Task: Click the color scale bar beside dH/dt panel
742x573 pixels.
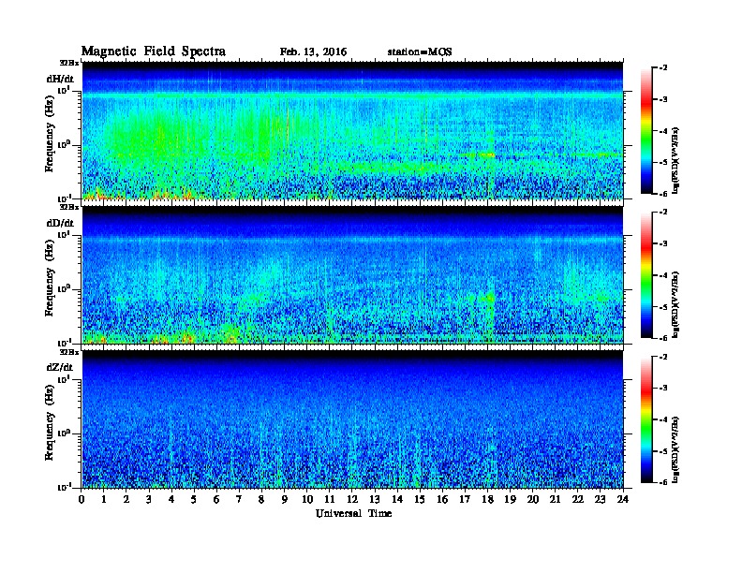Action: tap(646, 130)
